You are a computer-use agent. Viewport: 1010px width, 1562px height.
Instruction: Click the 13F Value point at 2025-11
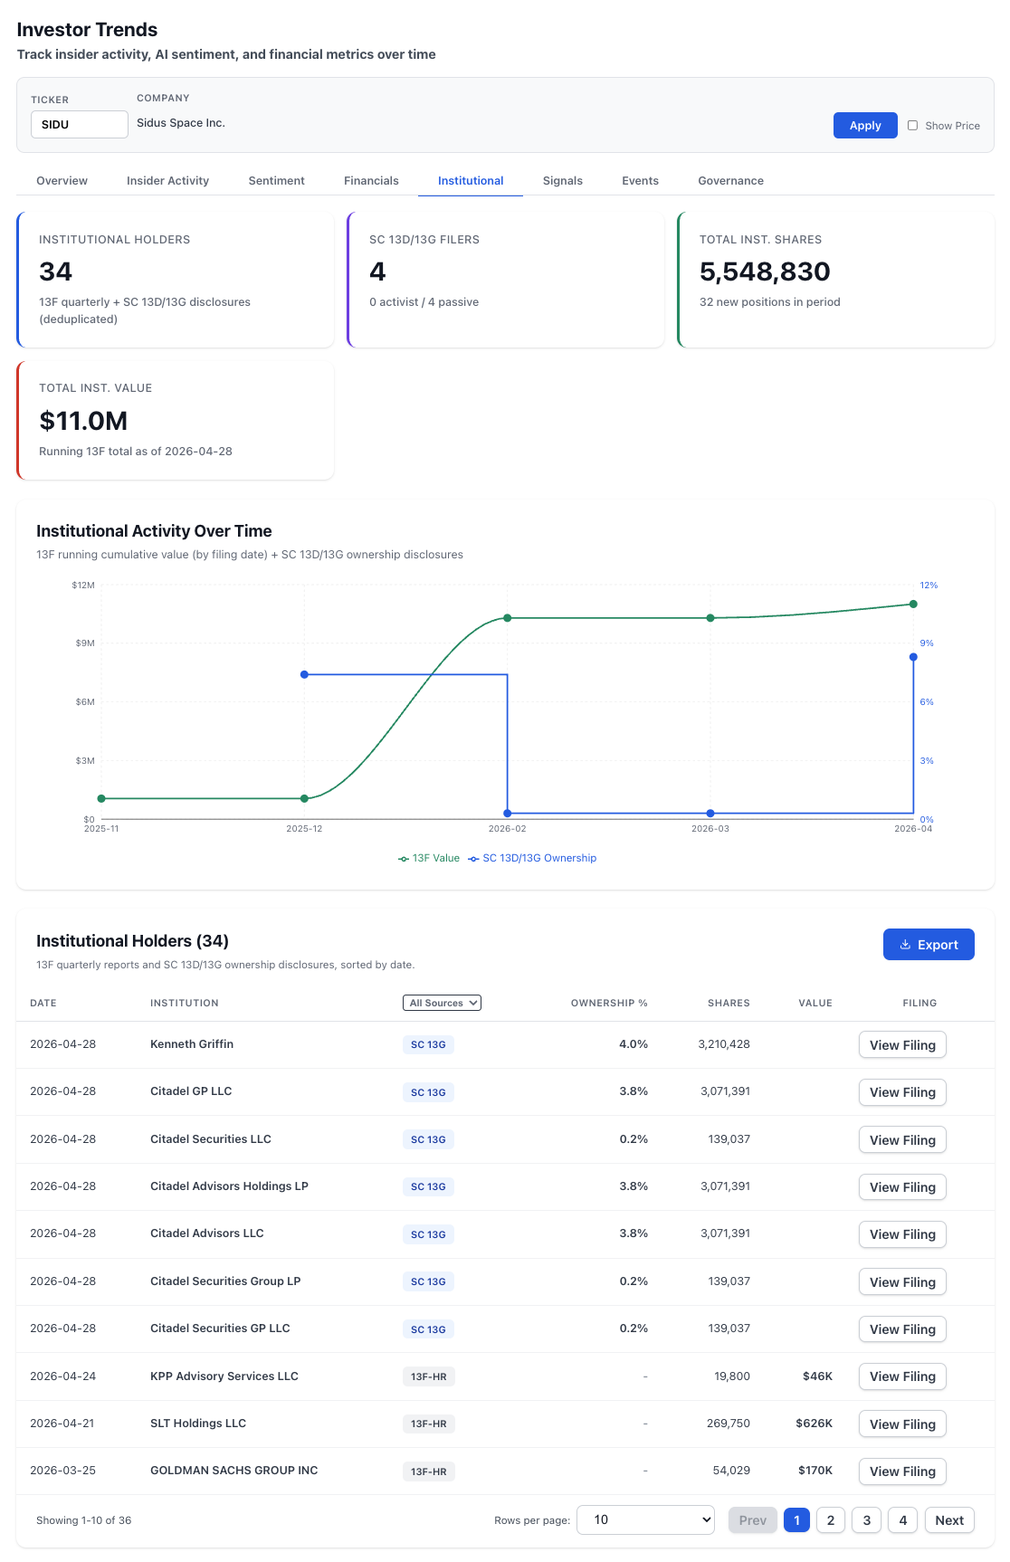click(x=101, y=798)
